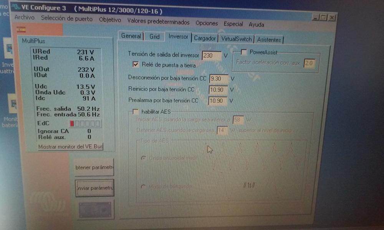
Task: Click the Frec. salida 50.2 Hz reading
Action: click(88, 108)
